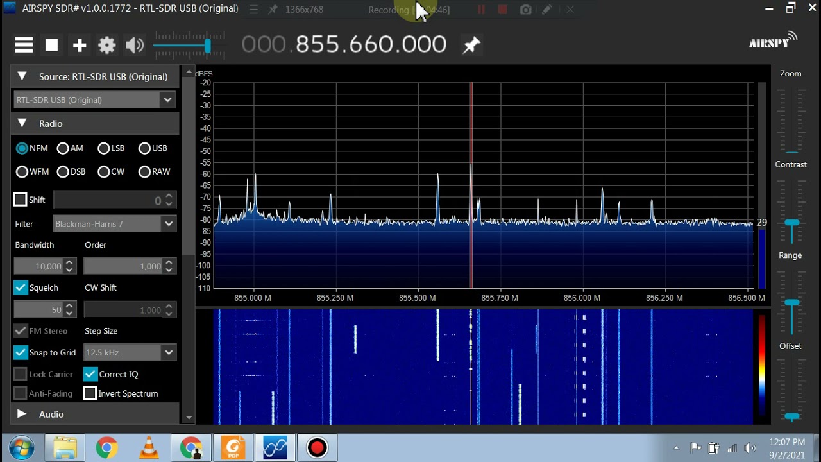This screenshot has width=821, height=462.
Task: Click the AIRSPY logo
Action: click(773, 41)
